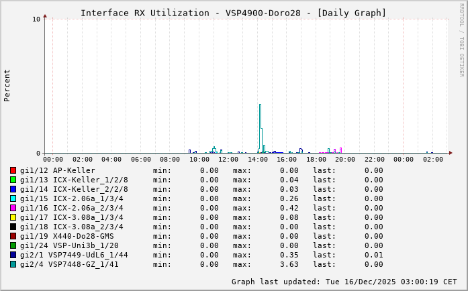Select the gi1/19 X440-Do28-GMS legend label
468x291 pixels.
point(67,236)
